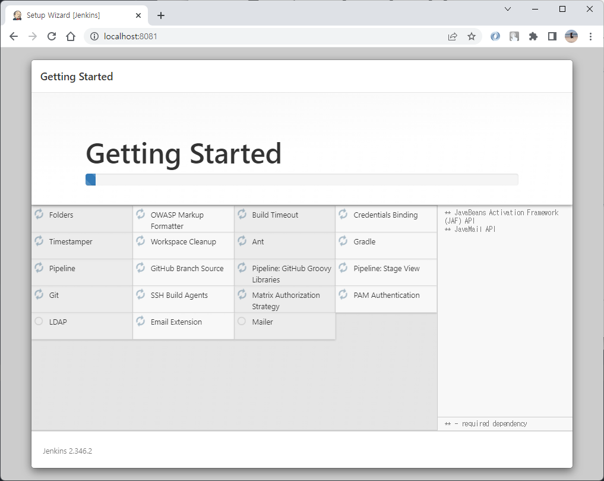Click the PAM Authentication label
The width and height of the screenshot is (604, 481).
(x=387, y=295)
